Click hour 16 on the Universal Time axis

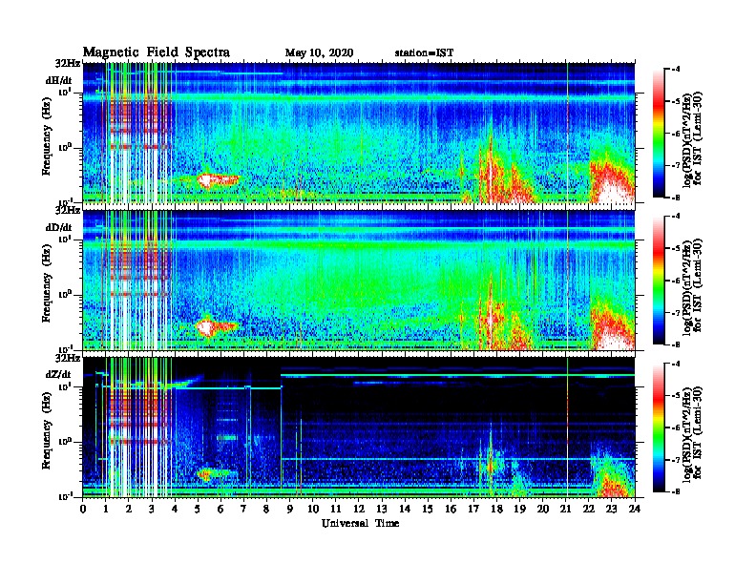click(x=451, y=510)
